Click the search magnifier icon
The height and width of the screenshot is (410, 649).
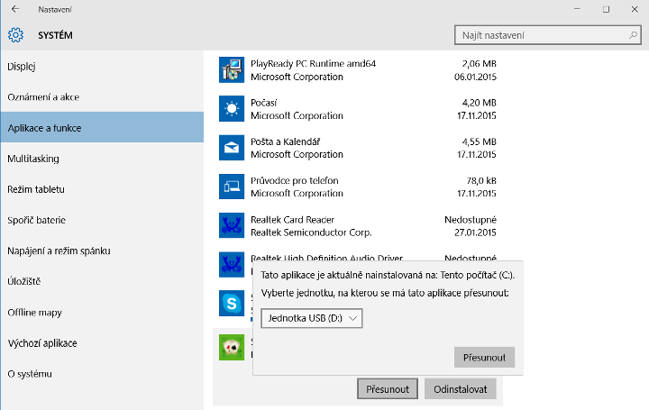coord(633,35)
